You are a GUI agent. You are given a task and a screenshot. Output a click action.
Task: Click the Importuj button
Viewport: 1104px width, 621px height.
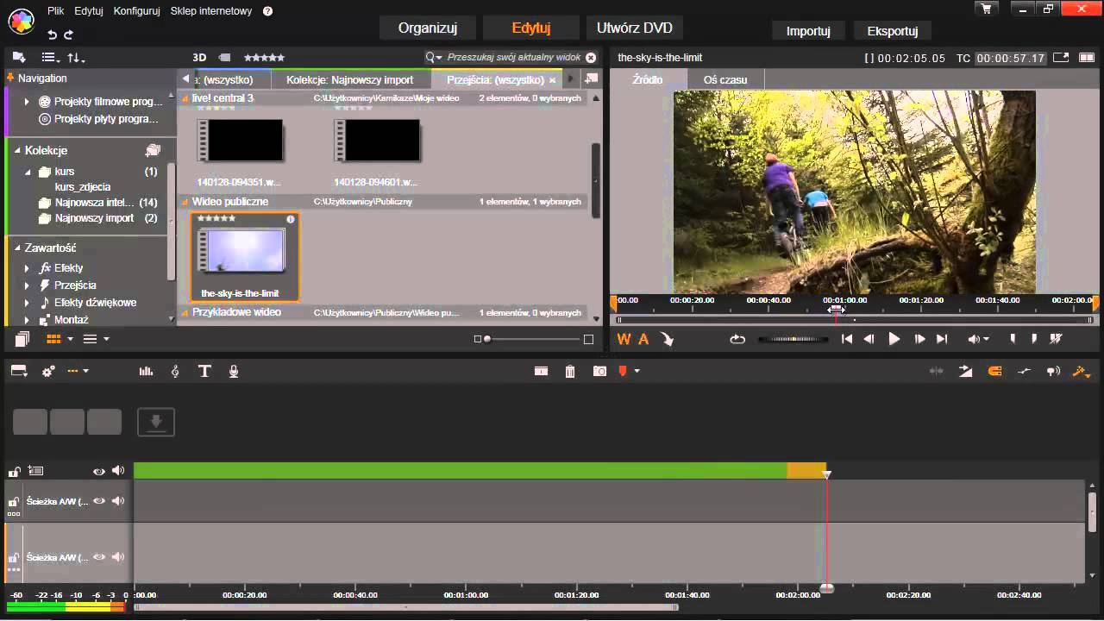[808, 30]
